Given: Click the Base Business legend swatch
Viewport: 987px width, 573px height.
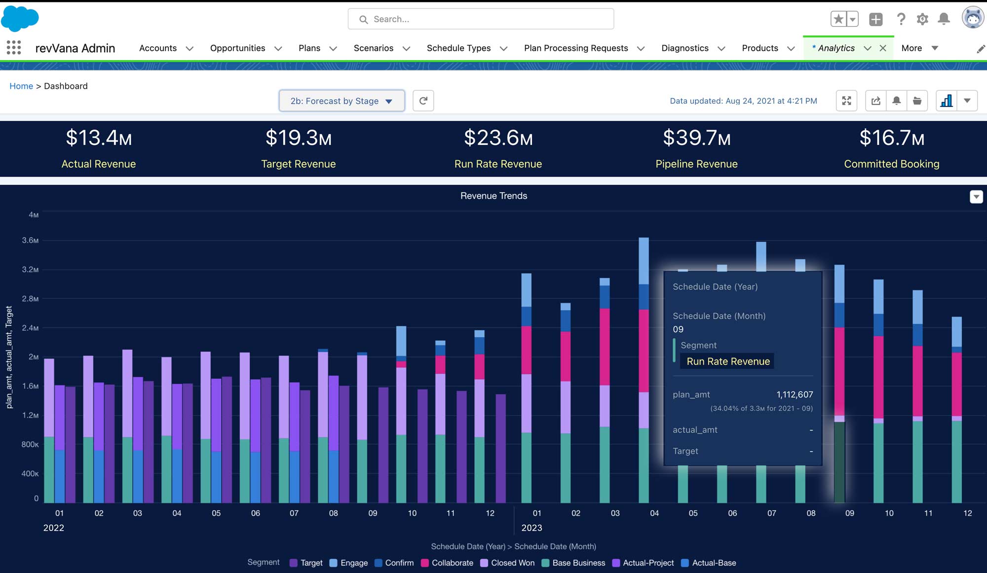Looking at the screenshot, I should (545, 563).
